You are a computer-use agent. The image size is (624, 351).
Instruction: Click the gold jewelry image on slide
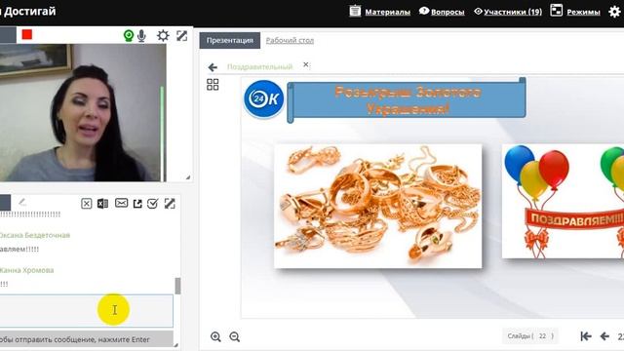377,206
